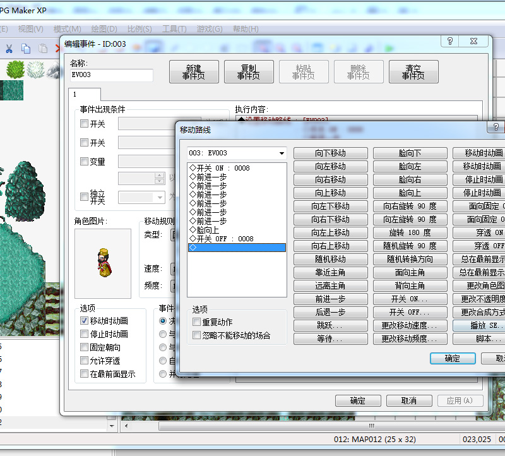Select the 开关 OFF : 0008 route entry

pos(237,239)
